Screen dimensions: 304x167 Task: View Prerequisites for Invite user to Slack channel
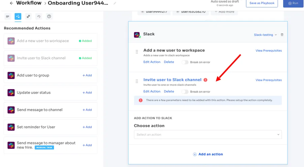269,80
